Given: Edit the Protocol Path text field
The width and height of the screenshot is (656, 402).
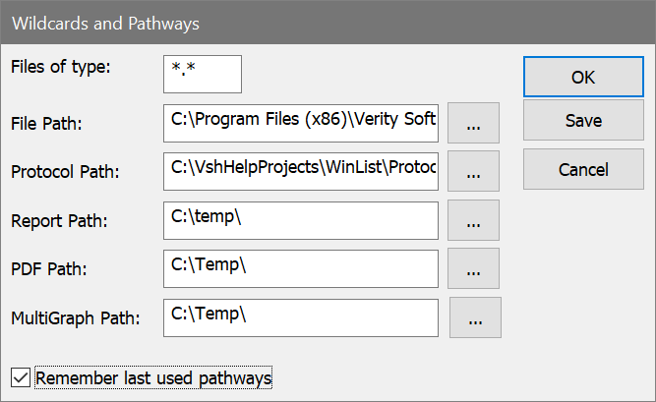Looking at the screenshot, I should coord(301,171).
